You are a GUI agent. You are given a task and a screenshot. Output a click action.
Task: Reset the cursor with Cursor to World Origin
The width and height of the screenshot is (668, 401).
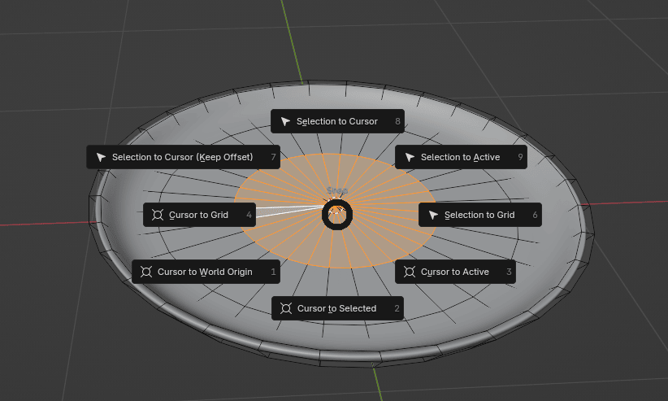coord(205,272)
